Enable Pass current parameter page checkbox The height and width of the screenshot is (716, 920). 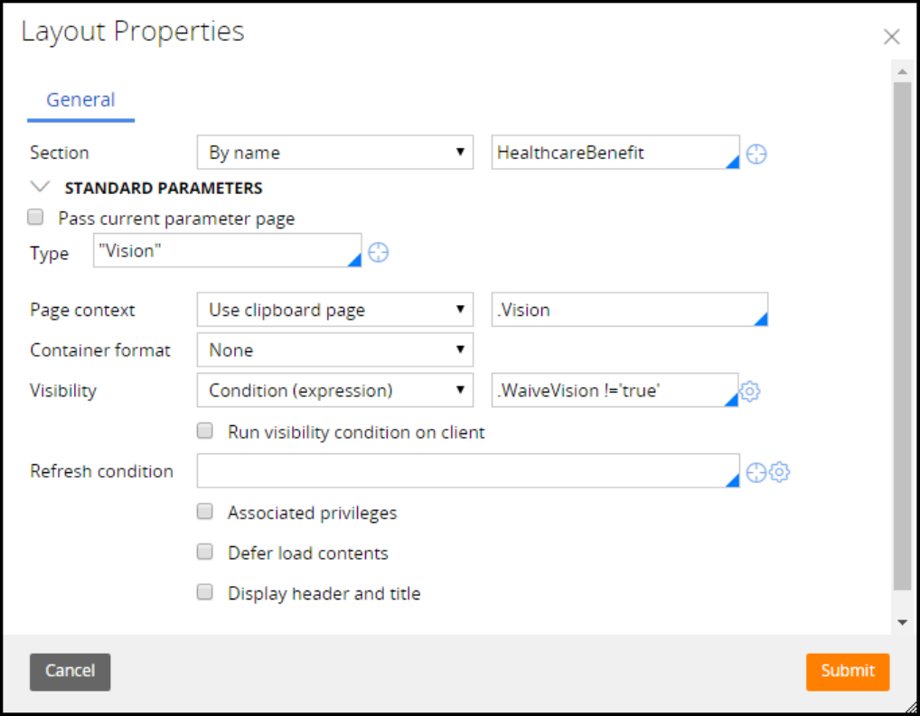[x=36, y=218]
